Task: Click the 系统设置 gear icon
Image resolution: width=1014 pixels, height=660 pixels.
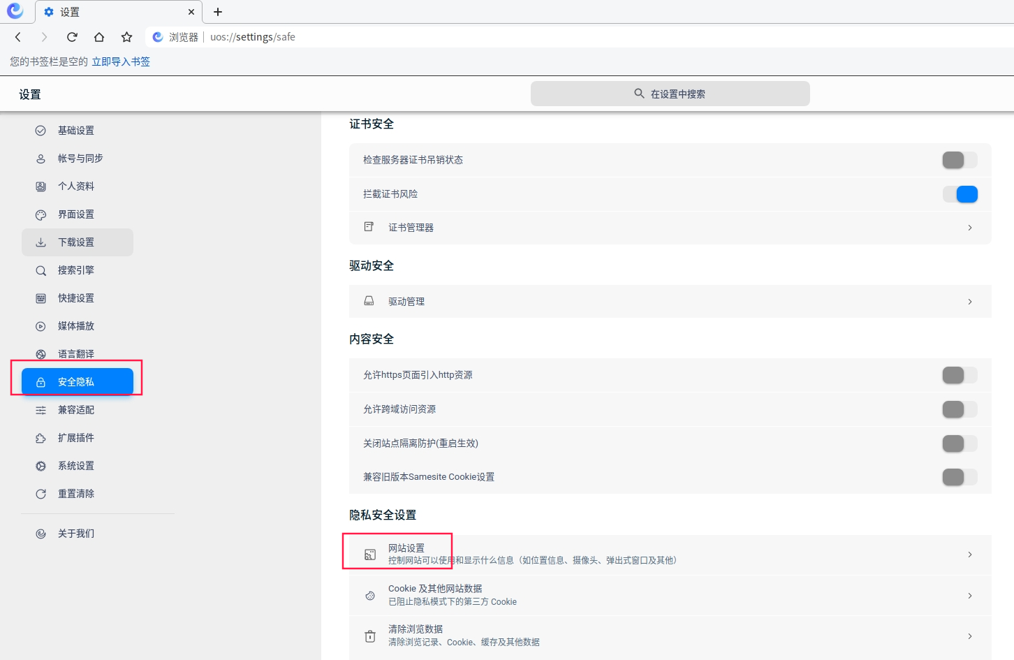Action: 41,466
